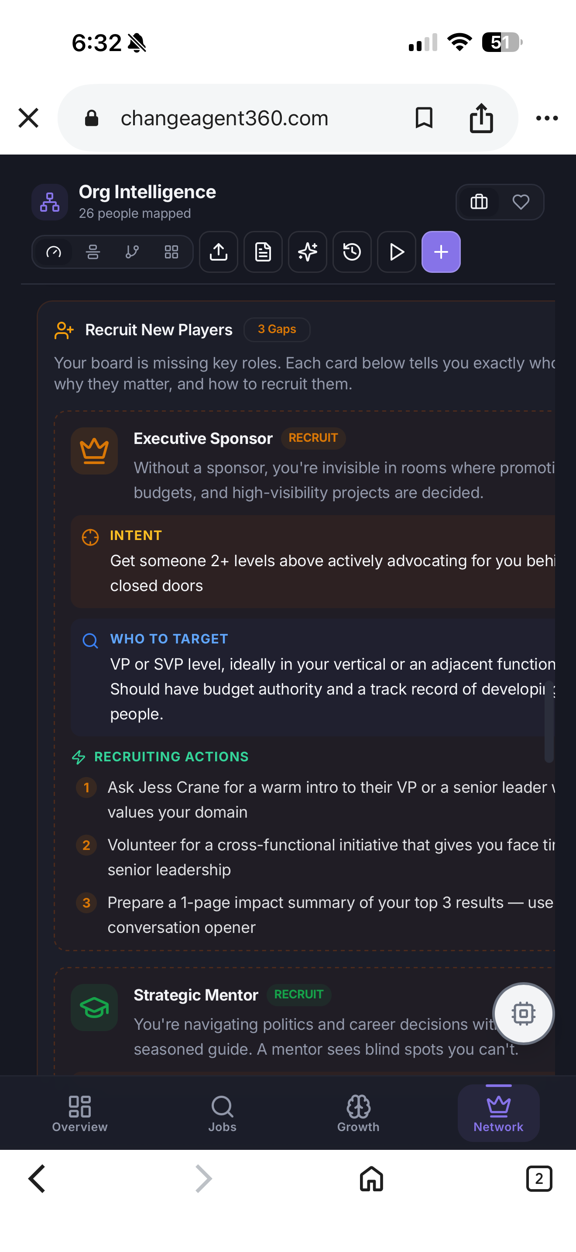576x1252 pixels.
Task: Click the 3 Gaps badge
Action: coord(277,330)
